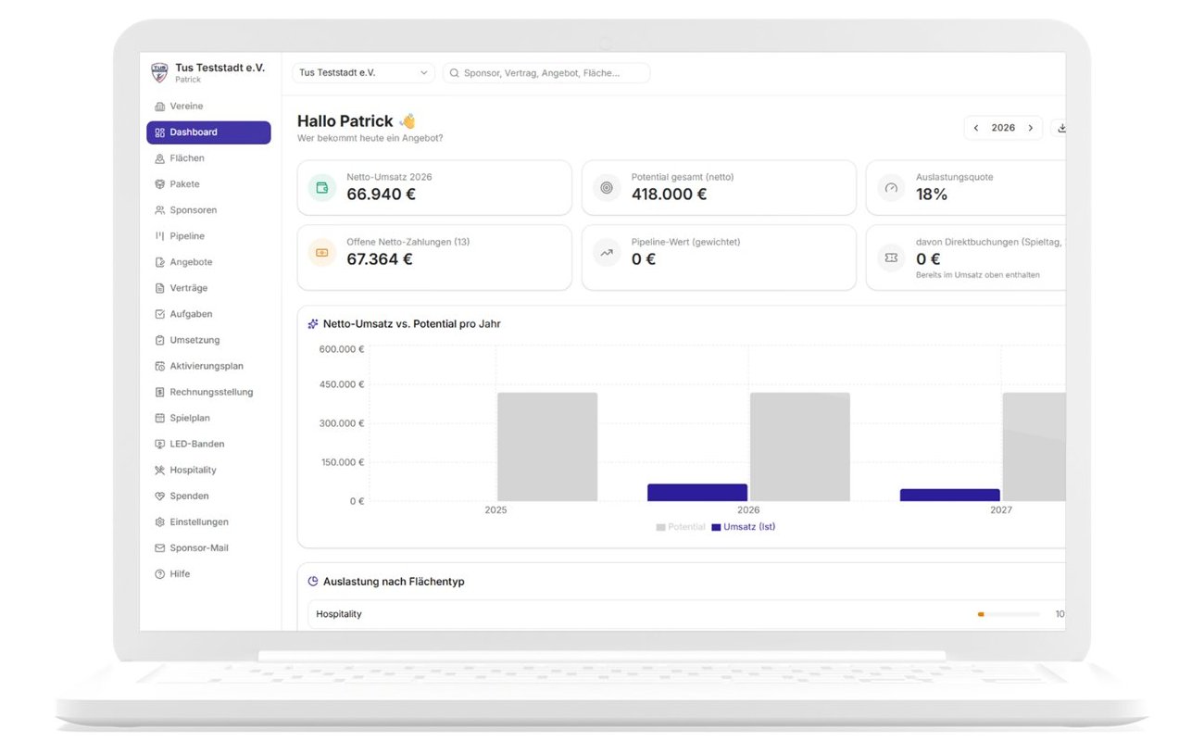This screenshot has height=741, width=1204.
Task: Open the Netto-Umsatz 2026 card
Action: point(434,188)
